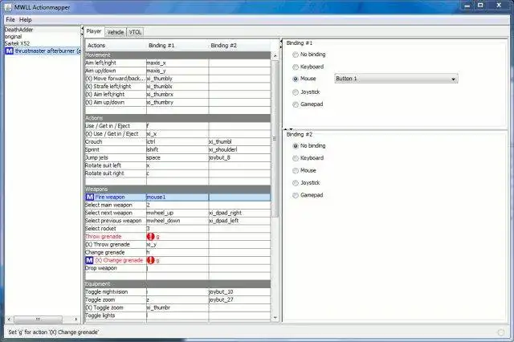Screen dimensions: 514x342
Task: Select the red Throw grenade row
Action: pyautogui.click(x=177, y=237)
